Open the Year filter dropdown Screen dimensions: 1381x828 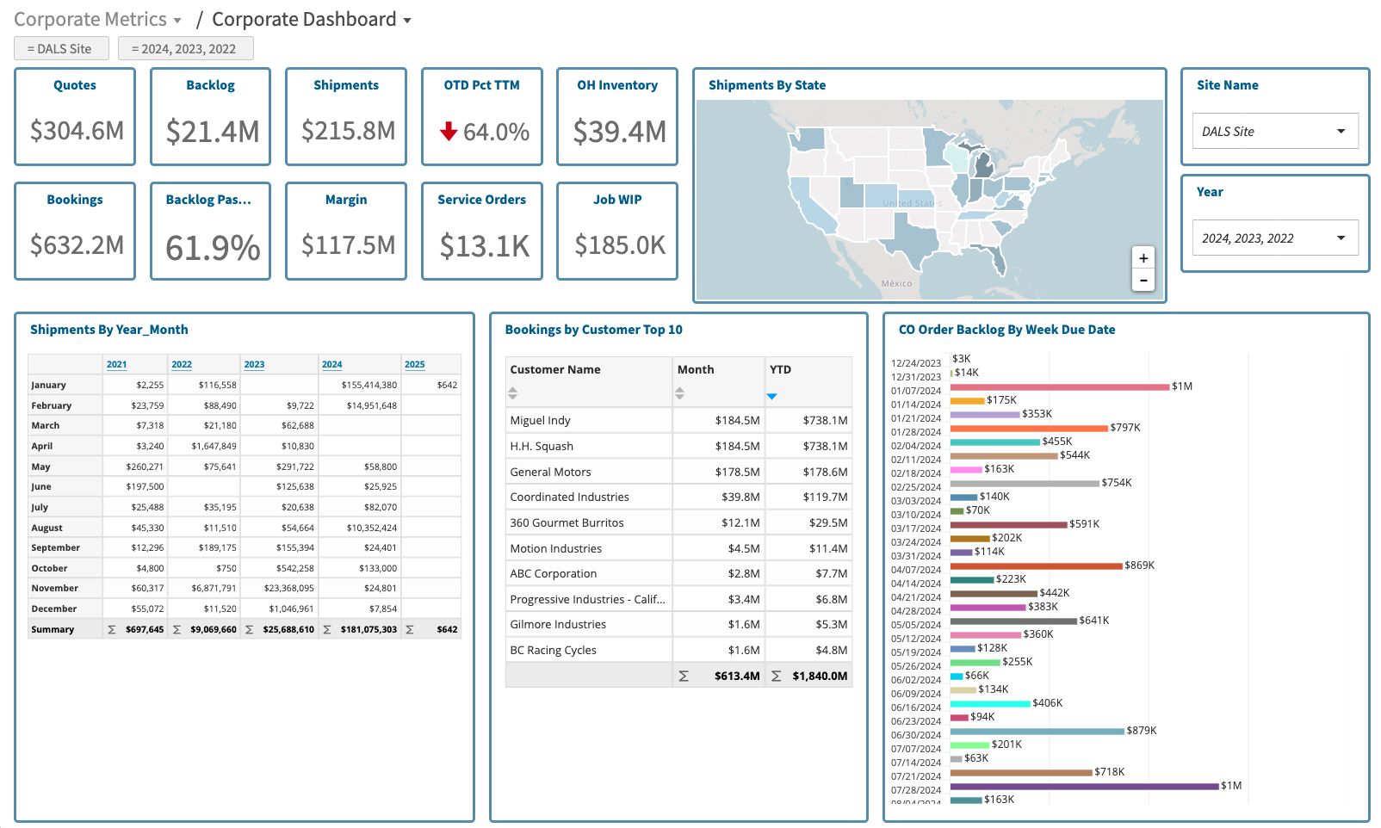(1274, 238)
